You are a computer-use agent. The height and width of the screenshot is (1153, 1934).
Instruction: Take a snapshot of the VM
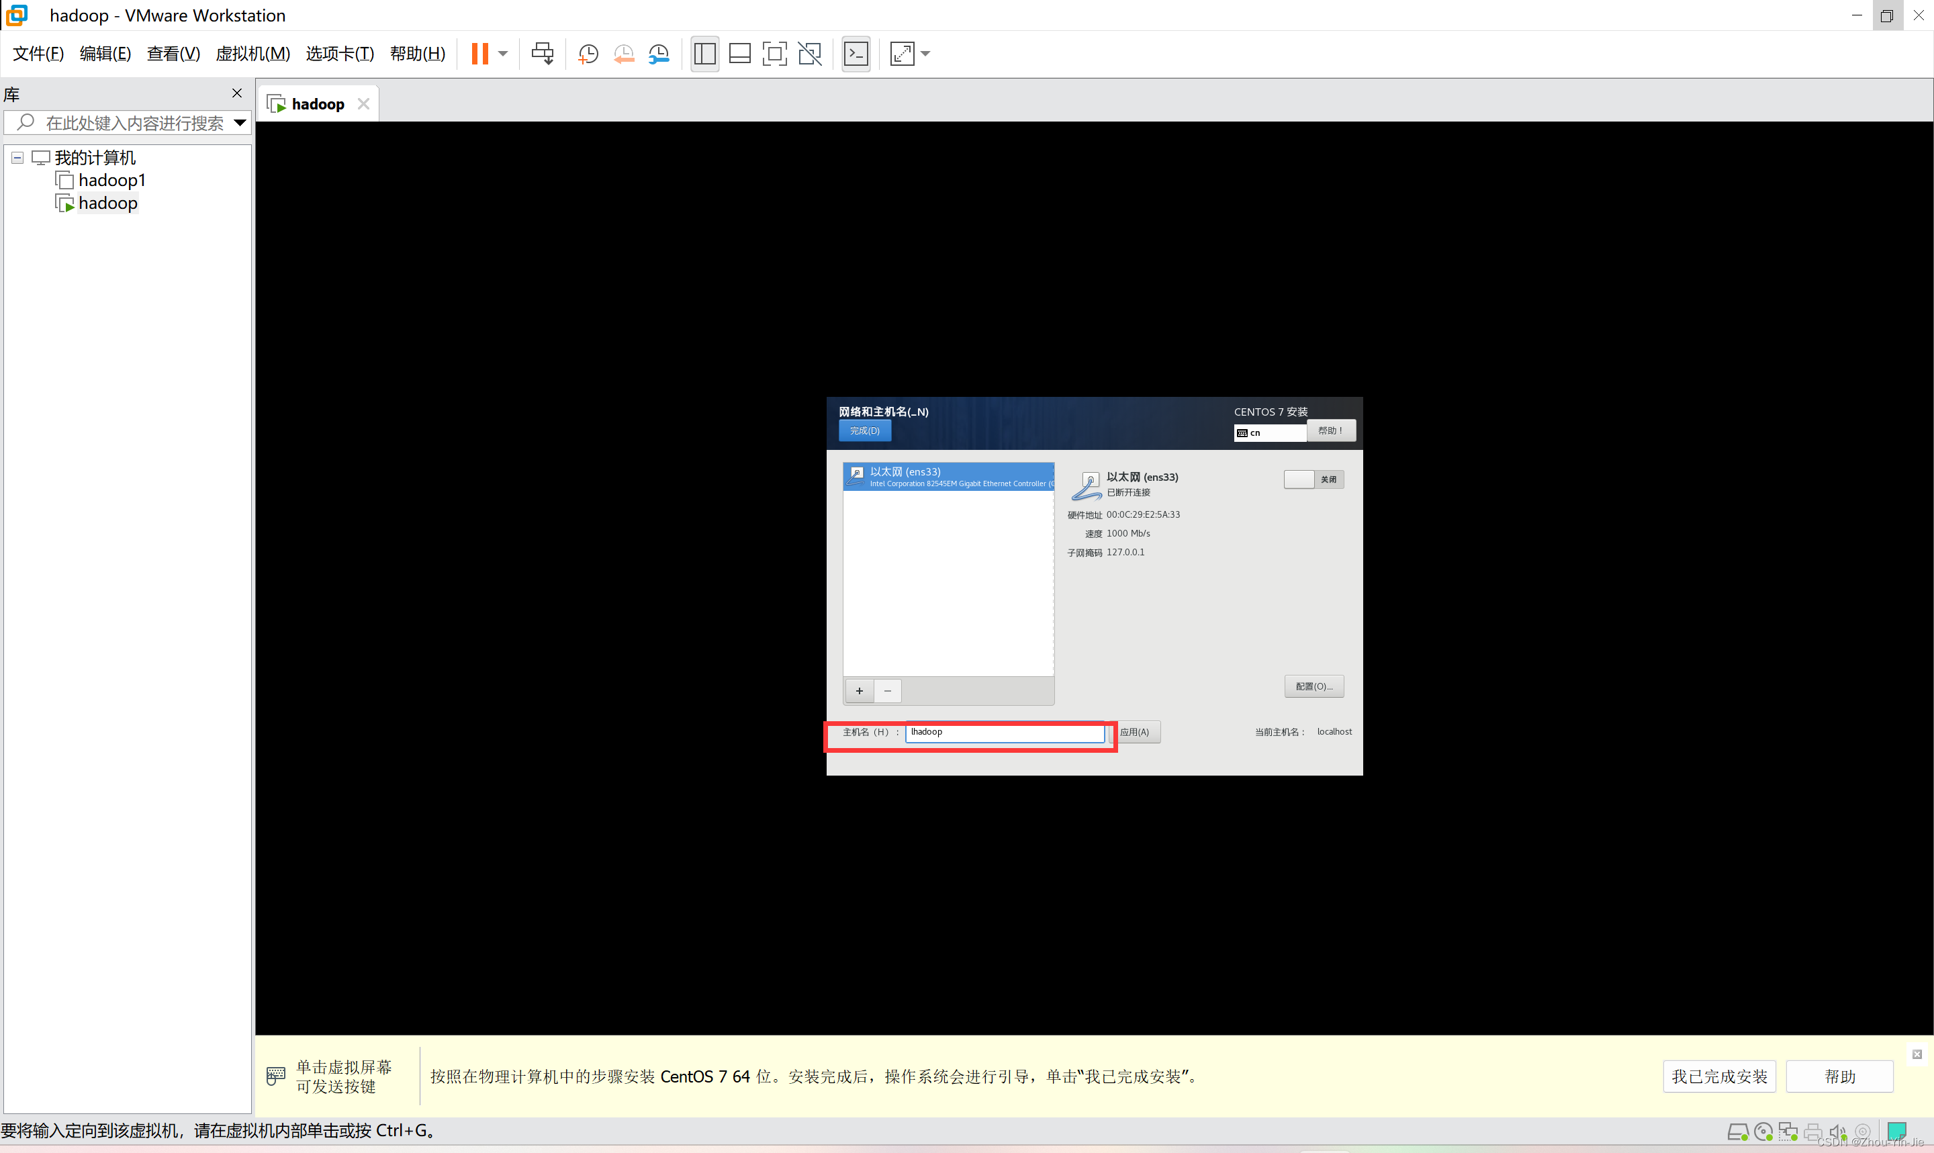coord(588,54)
